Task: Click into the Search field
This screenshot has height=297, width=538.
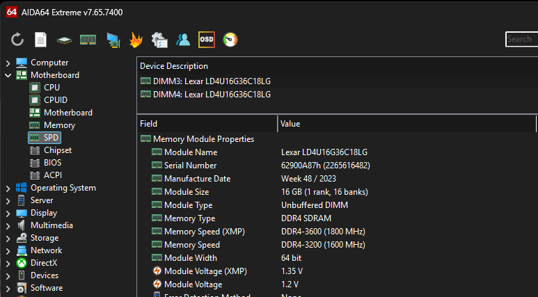Action: (x=521, y=39)
